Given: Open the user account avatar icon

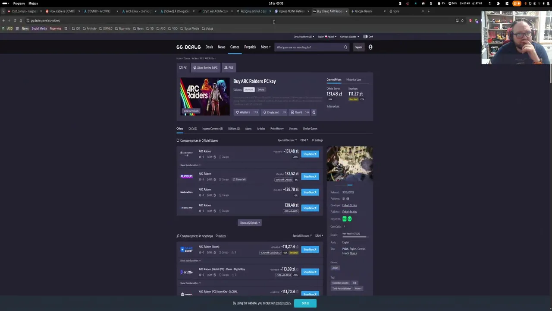Looking at the screenshot, I should click(x=370, y=47).
